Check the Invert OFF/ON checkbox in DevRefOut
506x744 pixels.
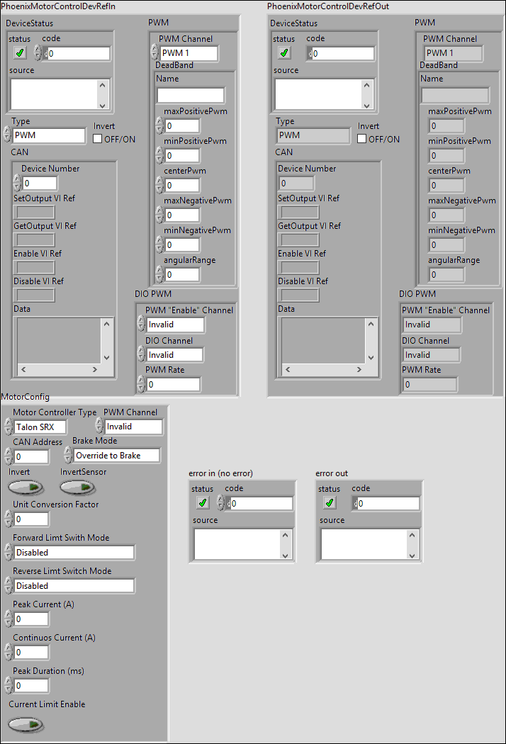(362, 139)
